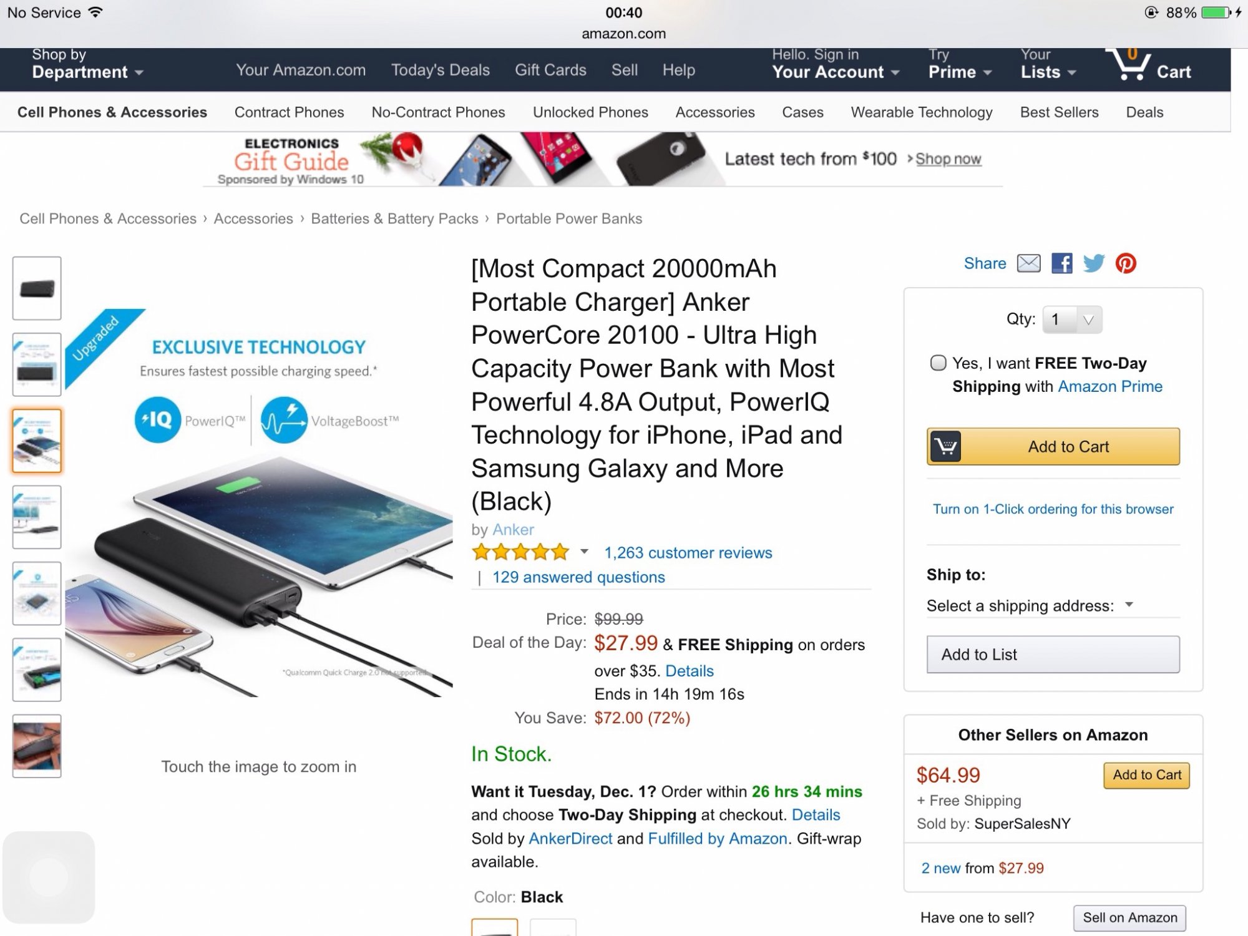Screen dimensions: 1248x936
Task: Expand the star rating breakdown arrow
Action: (584, 552)
